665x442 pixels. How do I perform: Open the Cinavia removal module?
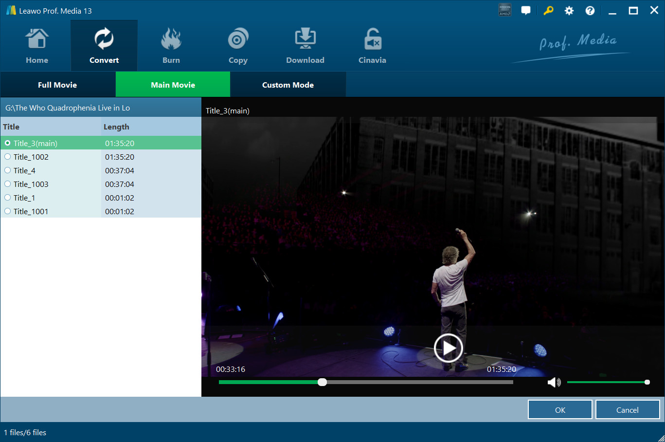coord(372,46)
